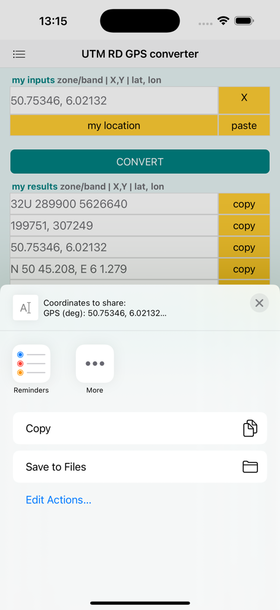Clear input with X button

point(244,100)
